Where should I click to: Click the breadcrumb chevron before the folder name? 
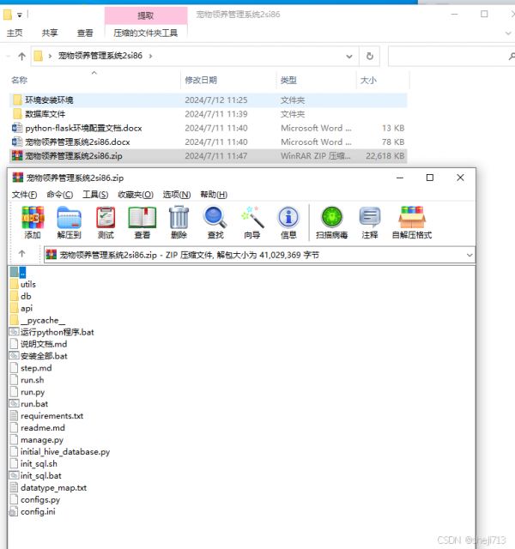(x=50, y=56)
